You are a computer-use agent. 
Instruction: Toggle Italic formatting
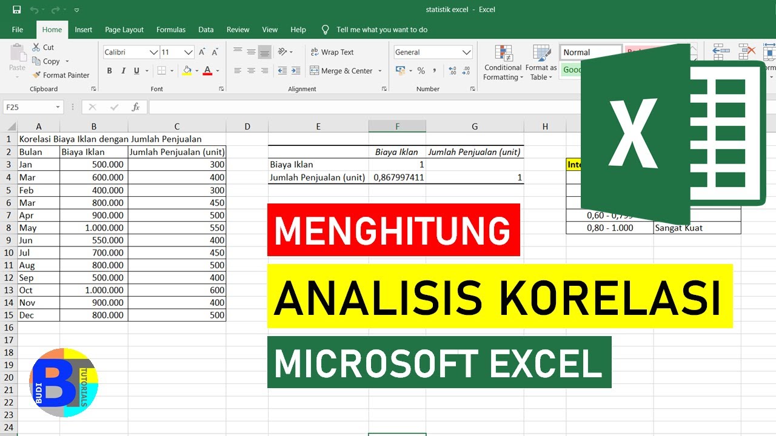click(123, 71)
